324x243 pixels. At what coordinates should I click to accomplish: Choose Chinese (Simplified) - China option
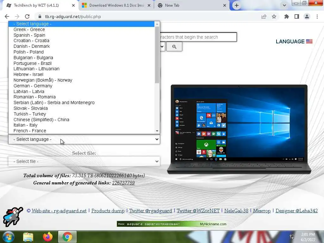[x=81, y=119]
